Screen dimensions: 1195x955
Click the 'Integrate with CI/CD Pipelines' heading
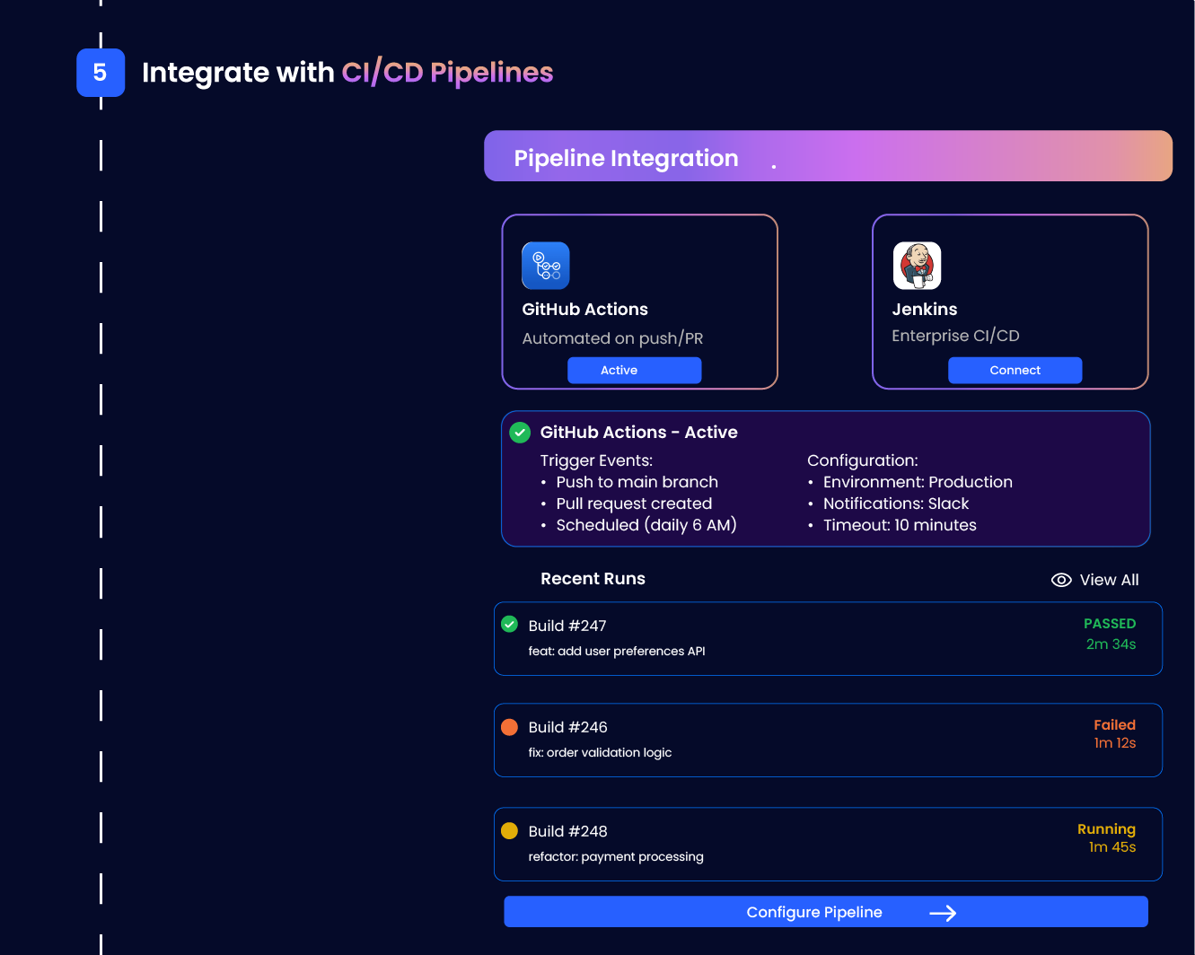(347, 73)
